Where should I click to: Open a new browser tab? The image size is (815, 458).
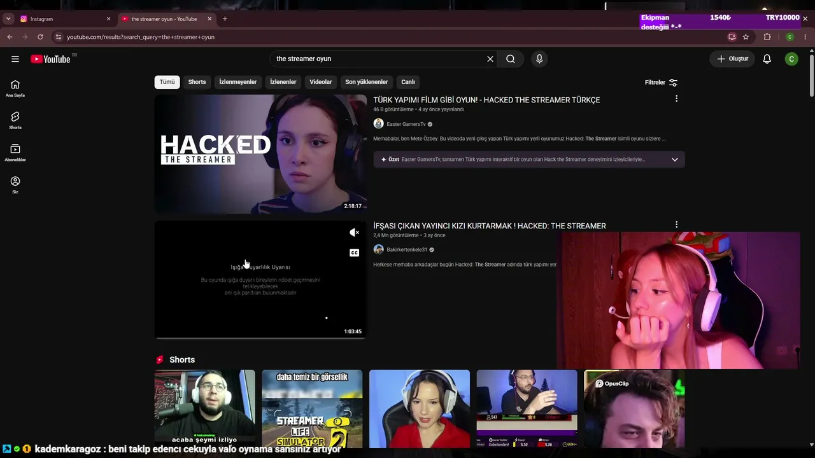[225, 19]
